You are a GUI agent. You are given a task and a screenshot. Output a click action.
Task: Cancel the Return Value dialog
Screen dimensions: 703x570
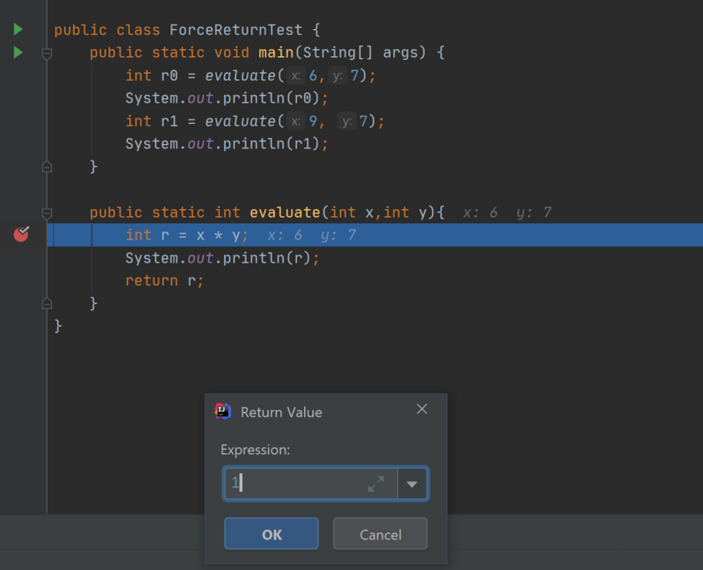tap(380, 534)
